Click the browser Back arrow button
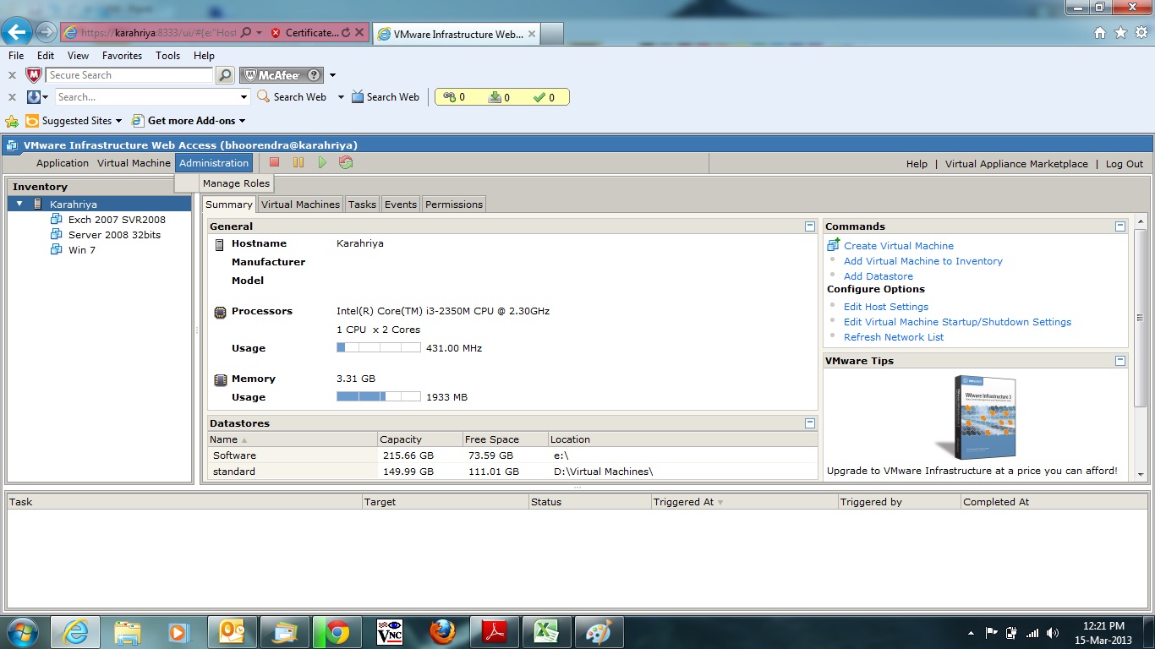Viewport: 1155px width, 649px height. [18, 32]
